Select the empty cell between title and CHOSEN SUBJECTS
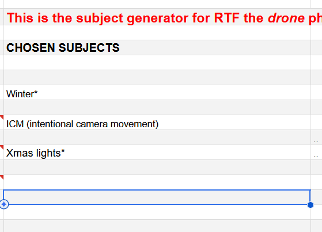This screenshot has height=232, width=322. [x=157, y=33]
